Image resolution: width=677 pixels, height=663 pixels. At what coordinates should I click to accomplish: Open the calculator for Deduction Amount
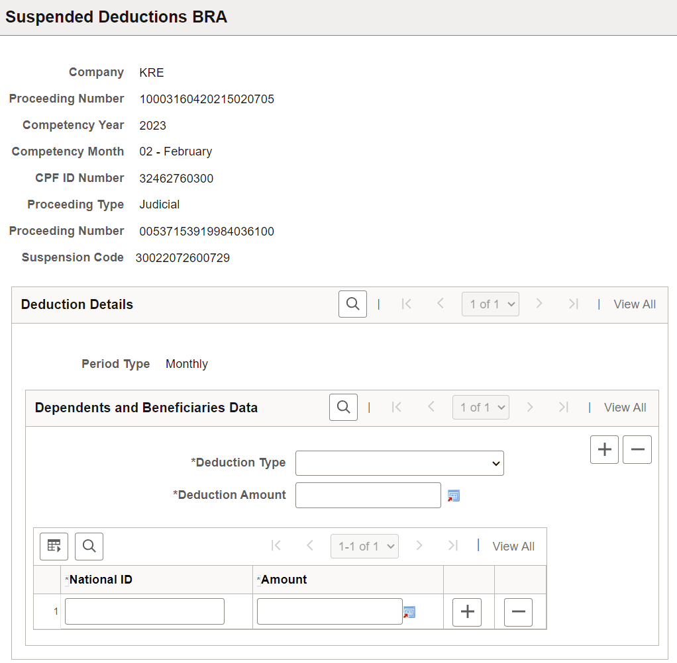point(454,494)
